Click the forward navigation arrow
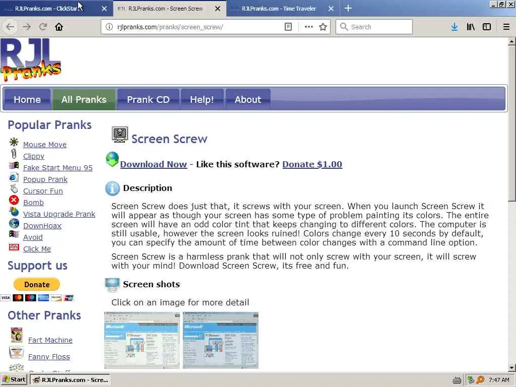Viewport: 516px width, 387px height. point(27,27)
